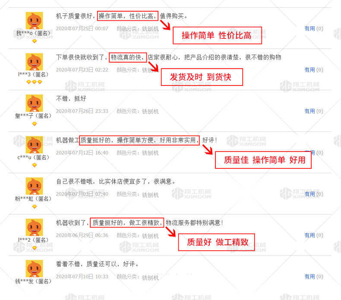Click the red 质量好 做工精致 callout box
This screenshot has height=300, width=341.
coord(216,242)
